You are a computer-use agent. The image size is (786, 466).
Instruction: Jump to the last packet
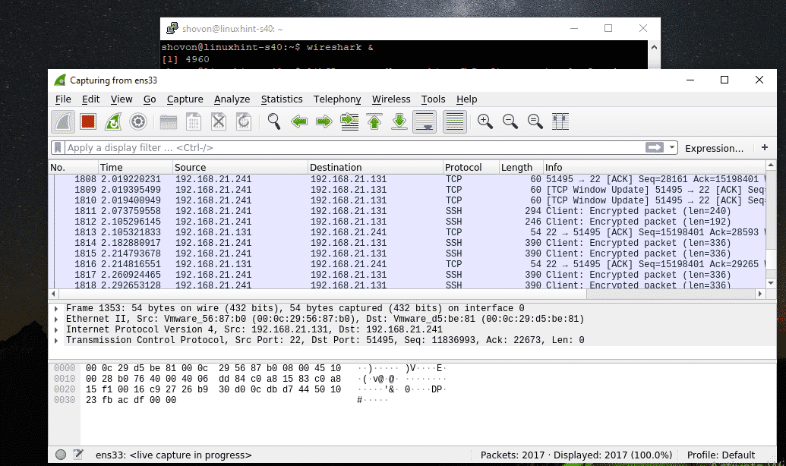399,121
